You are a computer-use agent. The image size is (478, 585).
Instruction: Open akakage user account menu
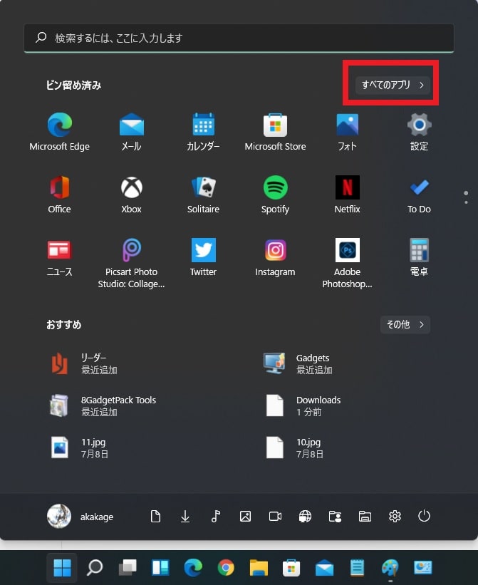pos(80,517)
